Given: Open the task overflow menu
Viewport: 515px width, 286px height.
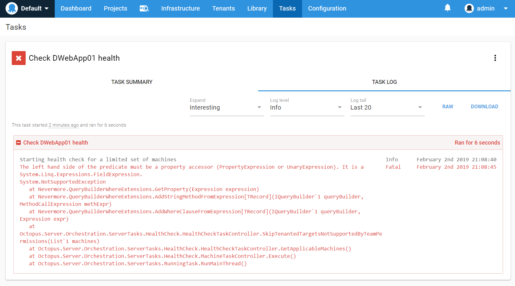Looking at the screenshot, I should click(495, 58).
